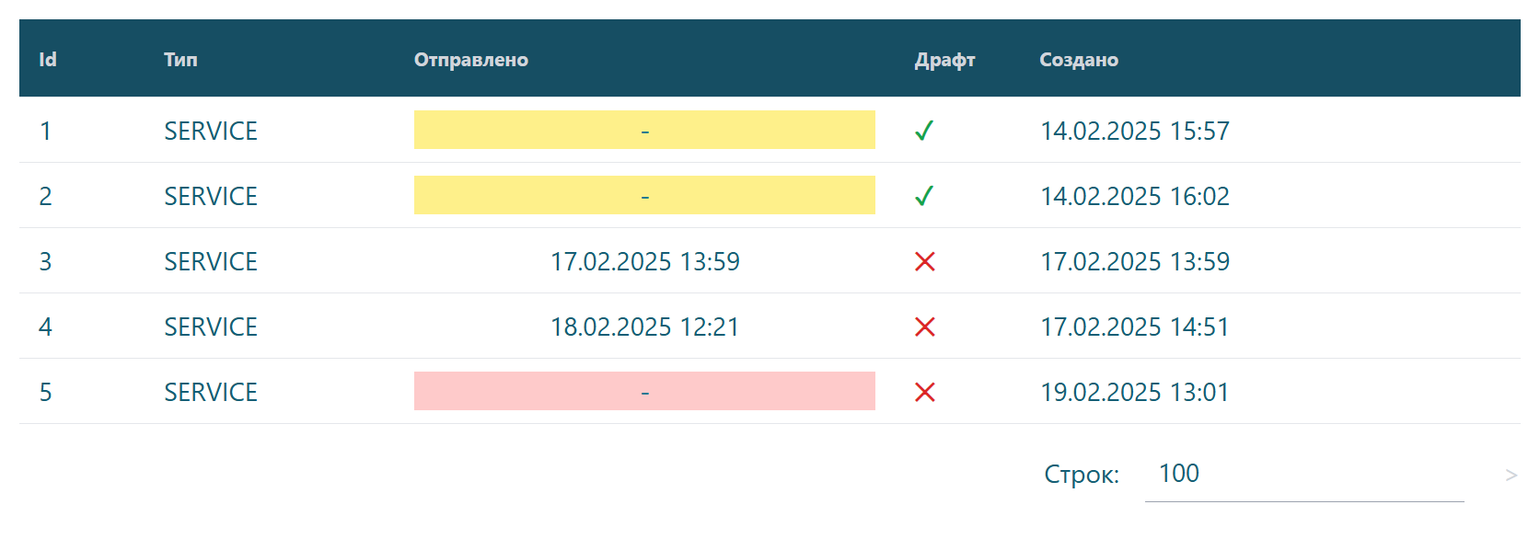Click the red cross icon in row 3
This screenshot has width=1540, height=539.
tap(925, 261)
